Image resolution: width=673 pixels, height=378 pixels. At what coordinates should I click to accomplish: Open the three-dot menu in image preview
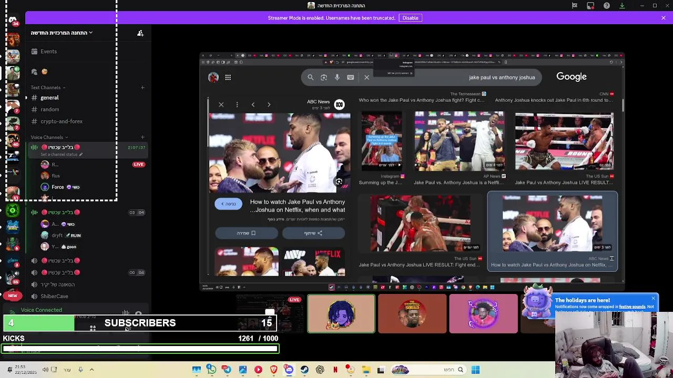tap(237, 104)
